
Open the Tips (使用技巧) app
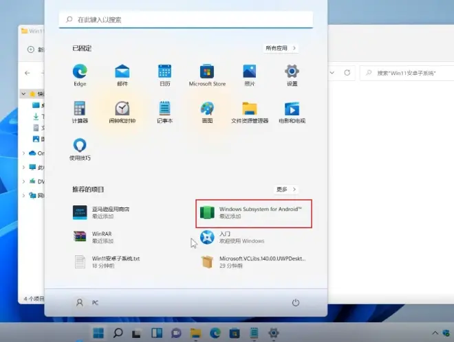point(80,149)
